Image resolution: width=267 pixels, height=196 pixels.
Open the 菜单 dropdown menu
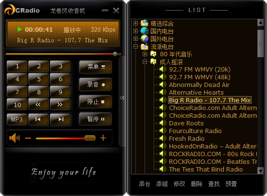[x=96, y=67]
